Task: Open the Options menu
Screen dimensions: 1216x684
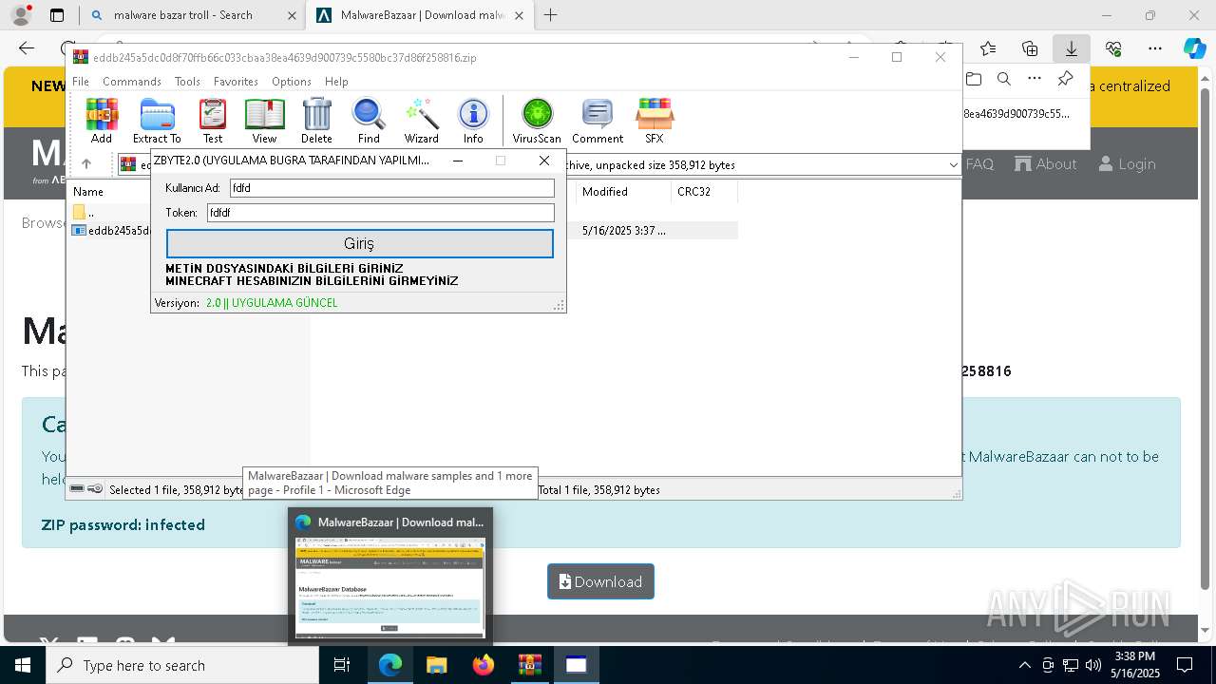Action: click(291, 82)
